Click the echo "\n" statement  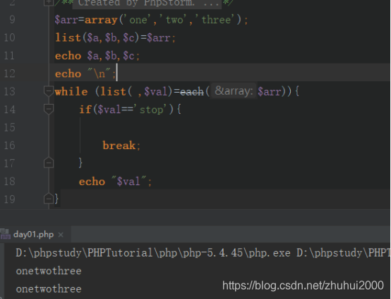click(85, 74)
